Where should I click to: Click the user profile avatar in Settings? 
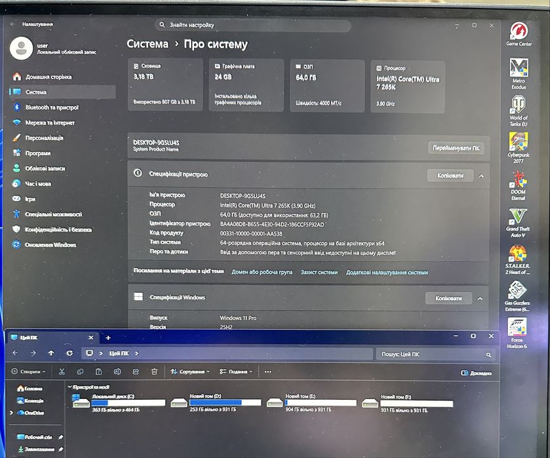pyautogui.click(x=22, y=48)
